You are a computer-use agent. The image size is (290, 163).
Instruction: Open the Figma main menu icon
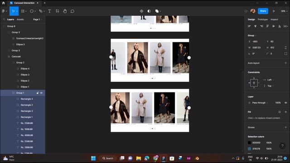point(4,11)
